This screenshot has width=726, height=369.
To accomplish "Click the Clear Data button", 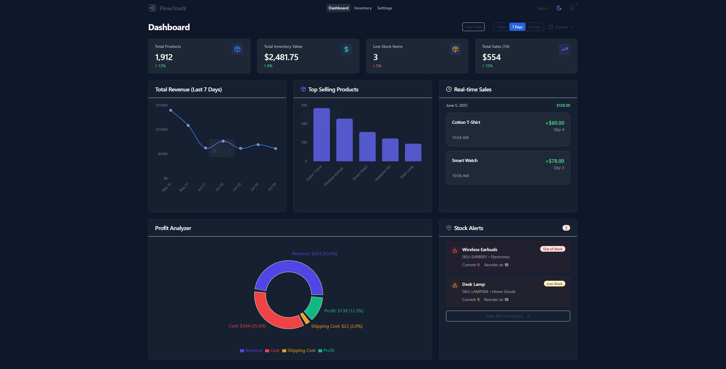I will point(473,27).
